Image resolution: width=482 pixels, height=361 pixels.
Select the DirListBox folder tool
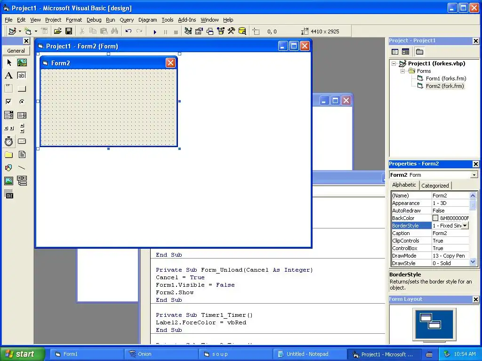click(x=9, y=154)
